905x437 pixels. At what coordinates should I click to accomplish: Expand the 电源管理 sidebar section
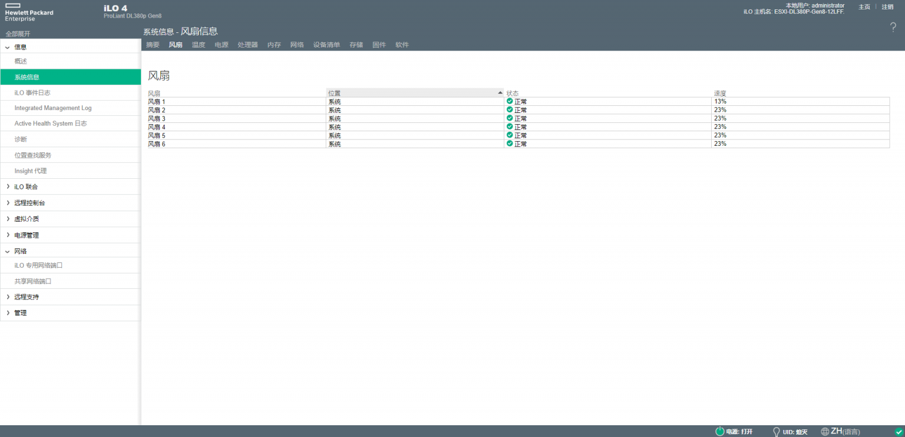pos(25,235)
